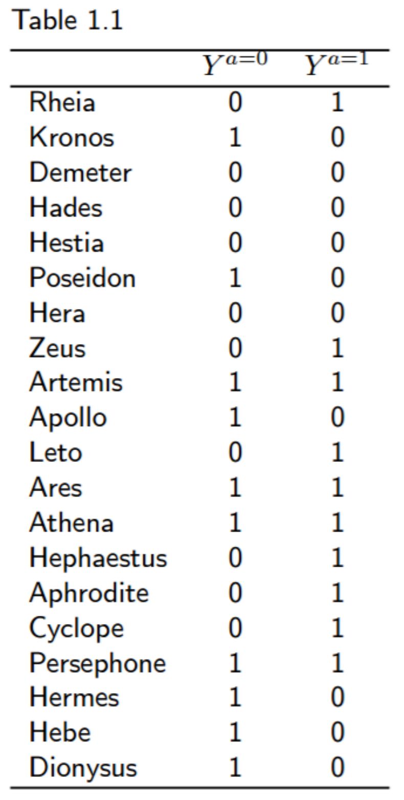Click Zeus's value under Y a=1

337,348
